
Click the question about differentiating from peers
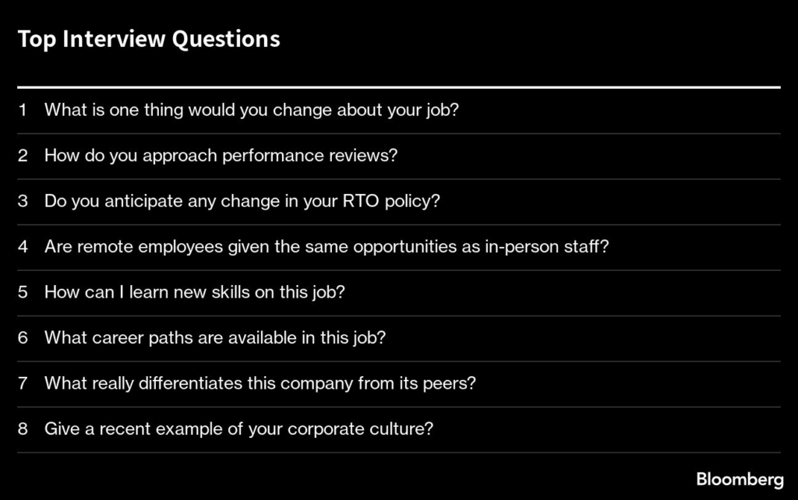click(260, 383)
